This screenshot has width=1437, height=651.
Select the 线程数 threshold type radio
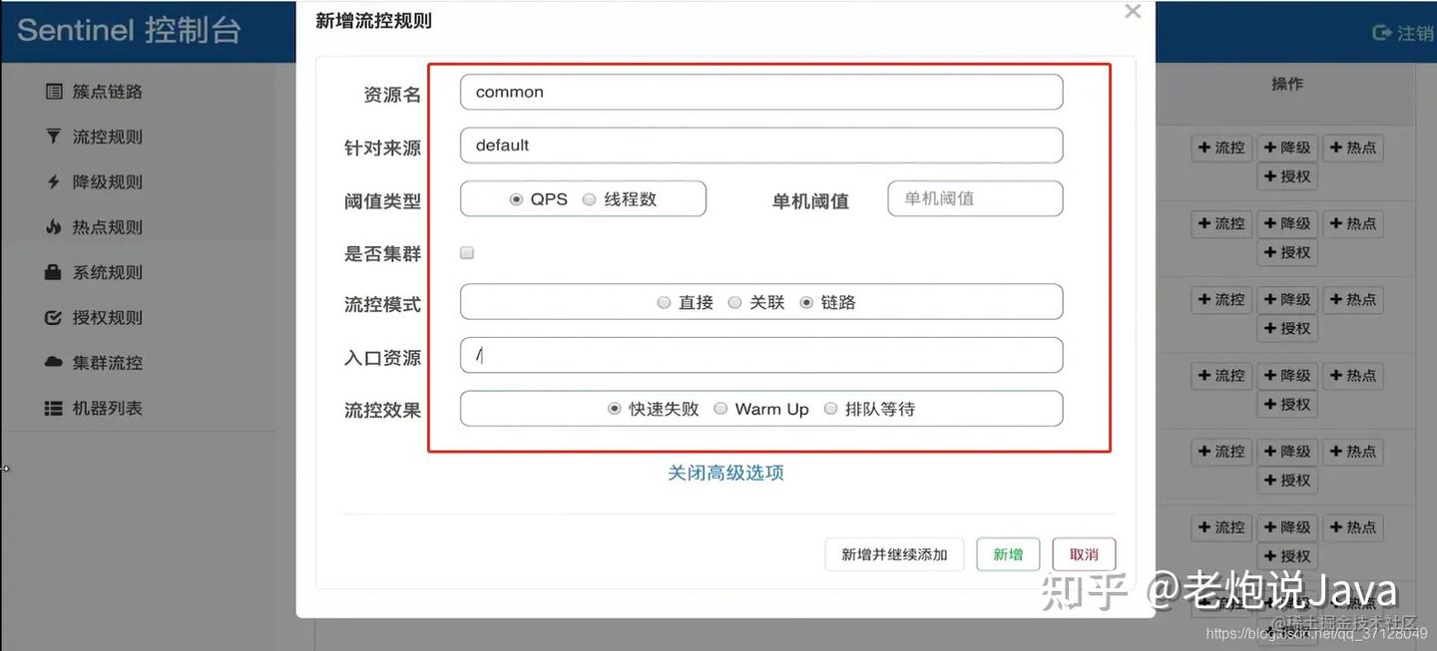coord(589,199)
